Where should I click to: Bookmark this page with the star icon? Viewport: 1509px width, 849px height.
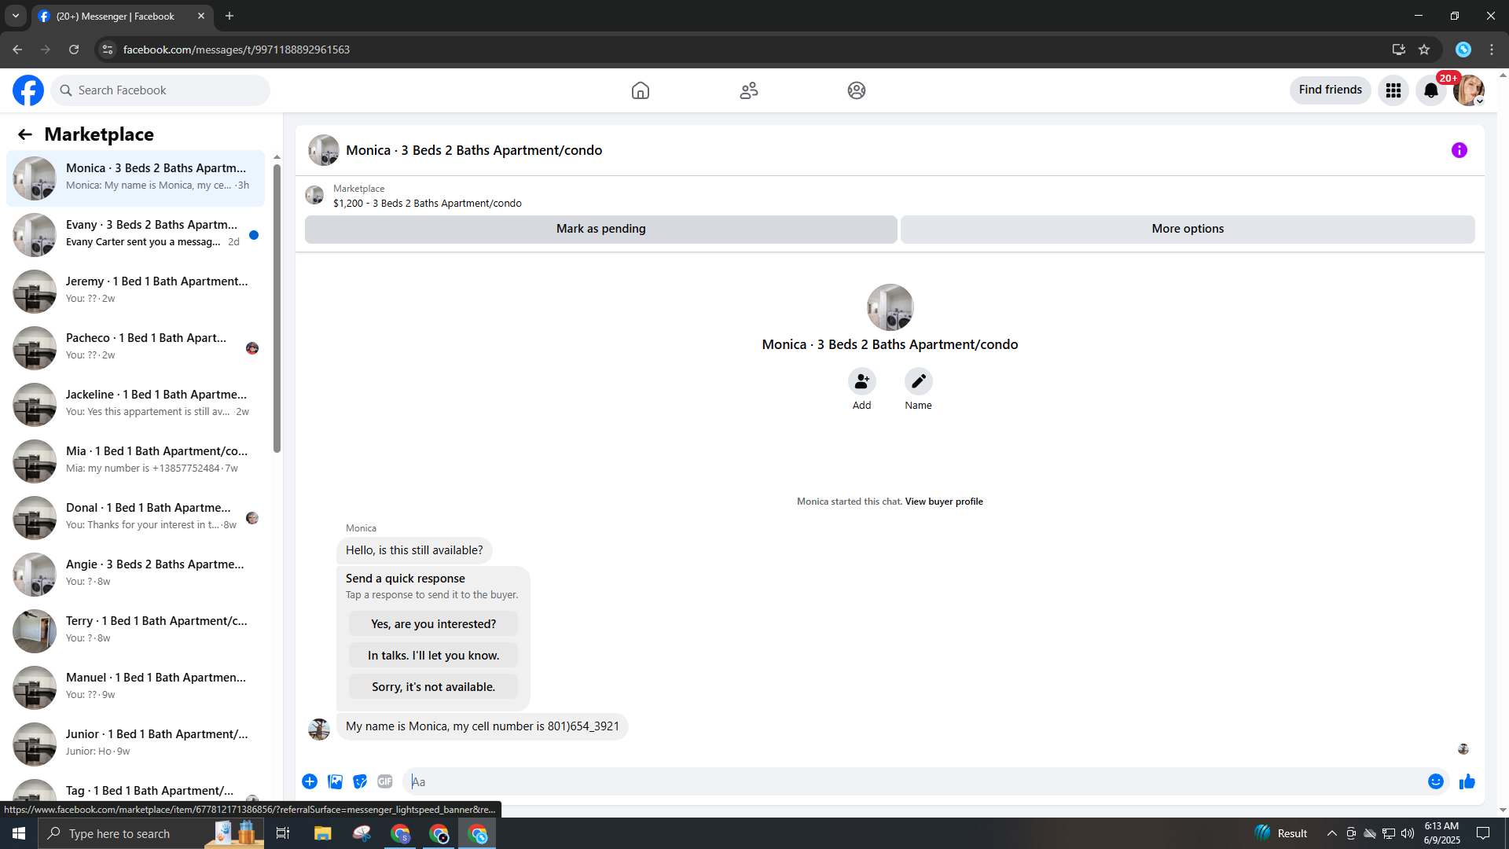point(1424,50)
